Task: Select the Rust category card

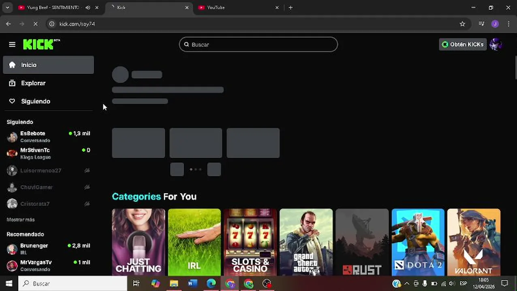Action: pos(362,242)
